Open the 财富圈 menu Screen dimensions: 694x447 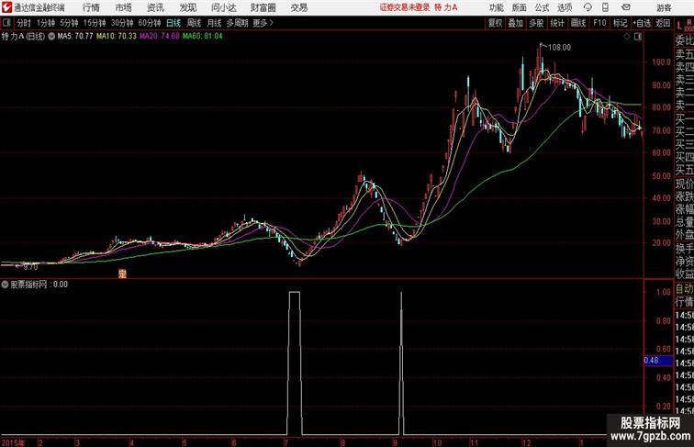coord(263,7)
